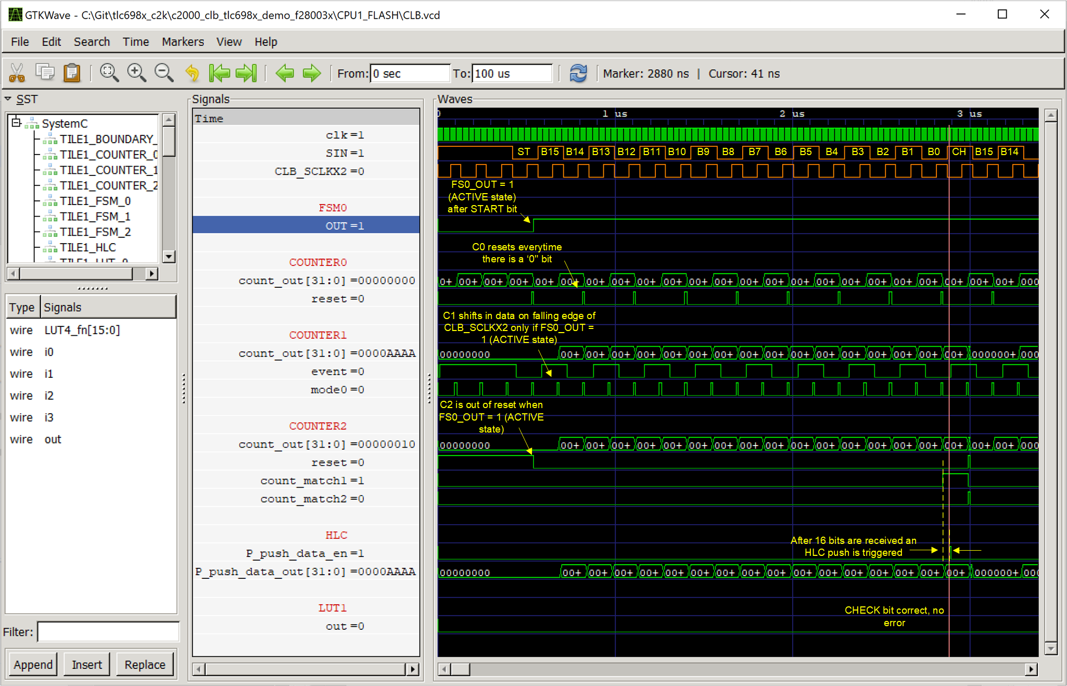Collapse the SST panel triangle
1067x686 pixels.
pos(8,98)
